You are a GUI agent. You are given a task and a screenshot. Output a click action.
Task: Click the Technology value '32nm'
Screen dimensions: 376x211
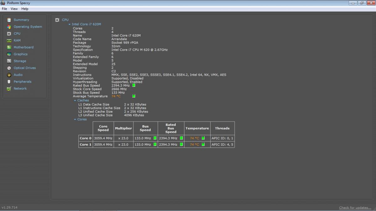116,46
